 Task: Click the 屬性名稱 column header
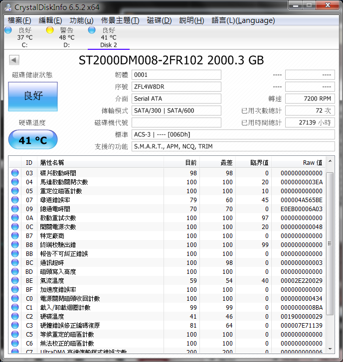click(x=100, y=162)
